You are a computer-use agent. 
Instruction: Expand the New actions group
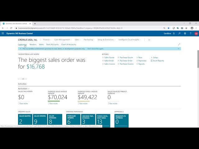(x=139, y=57)
